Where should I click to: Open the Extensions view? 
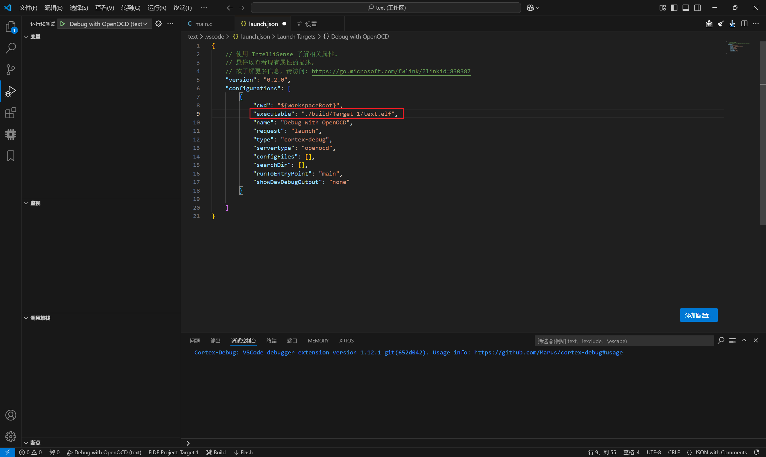coord(10,113)
